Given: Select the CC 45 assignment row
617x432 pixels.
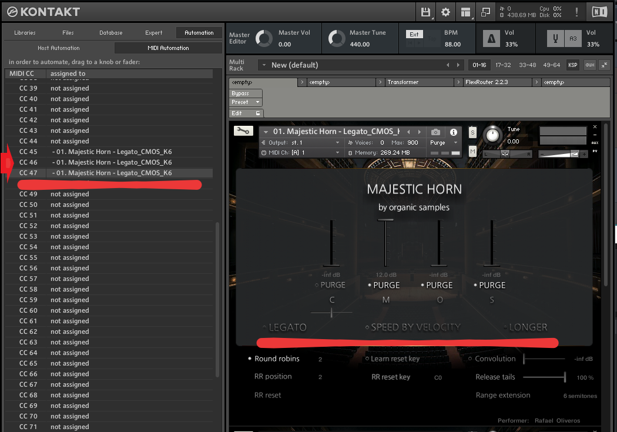Looking at the screenshot, I should 109,152.
